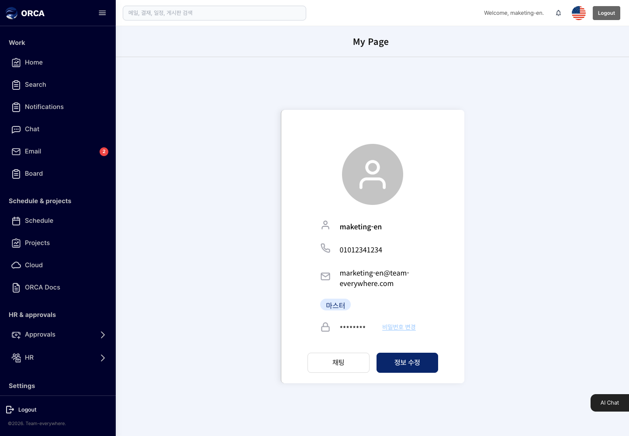Click the Approvals sidebar icon
The image size is (629, 436).
point(16,335)
